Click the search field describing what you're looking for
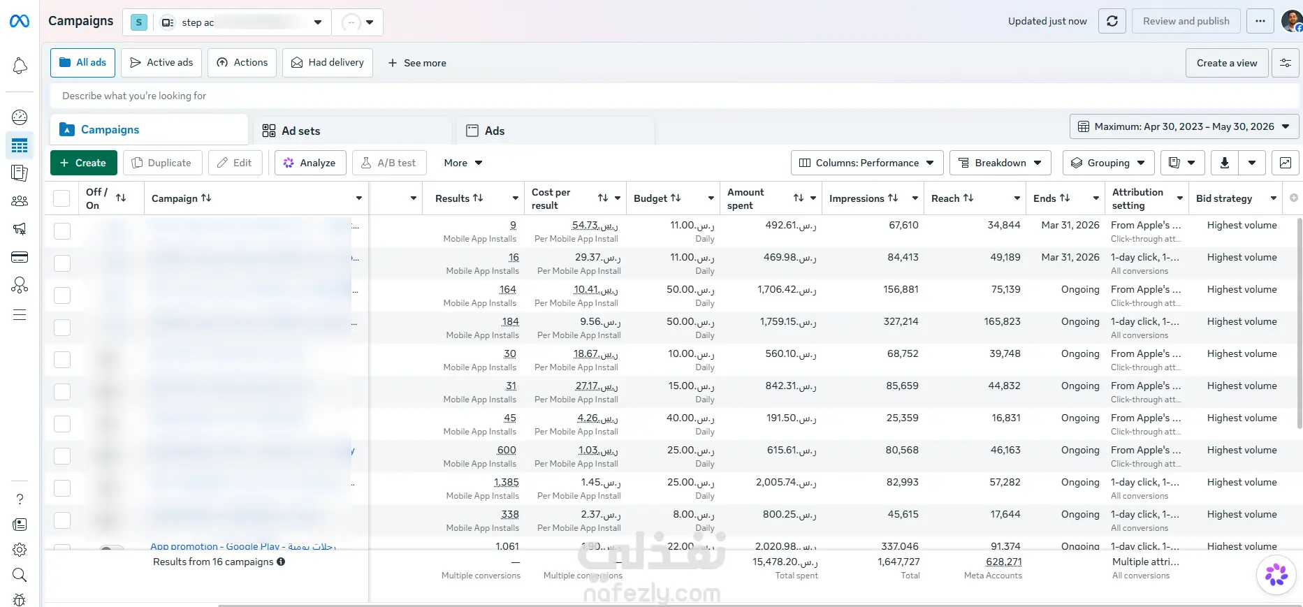Image resolution: width=1303 pixels, height=607 pixels. pyautogui.click(x=674, y=96)
